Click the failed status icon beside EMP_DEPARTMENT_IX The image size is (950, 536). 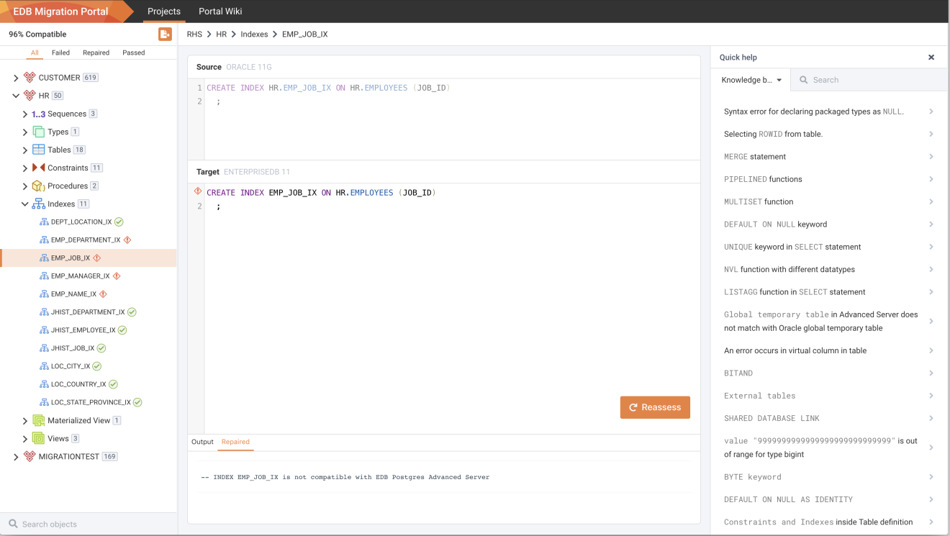click(x=127, y=240)
